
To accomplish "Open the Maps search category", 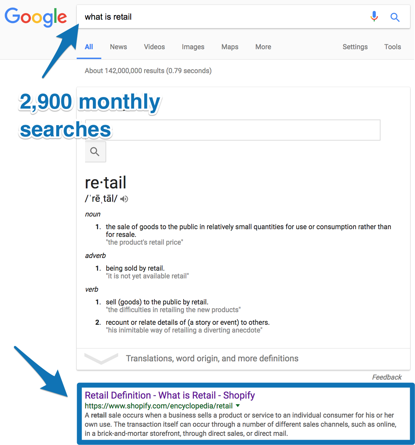I will [x=230, y=47].
